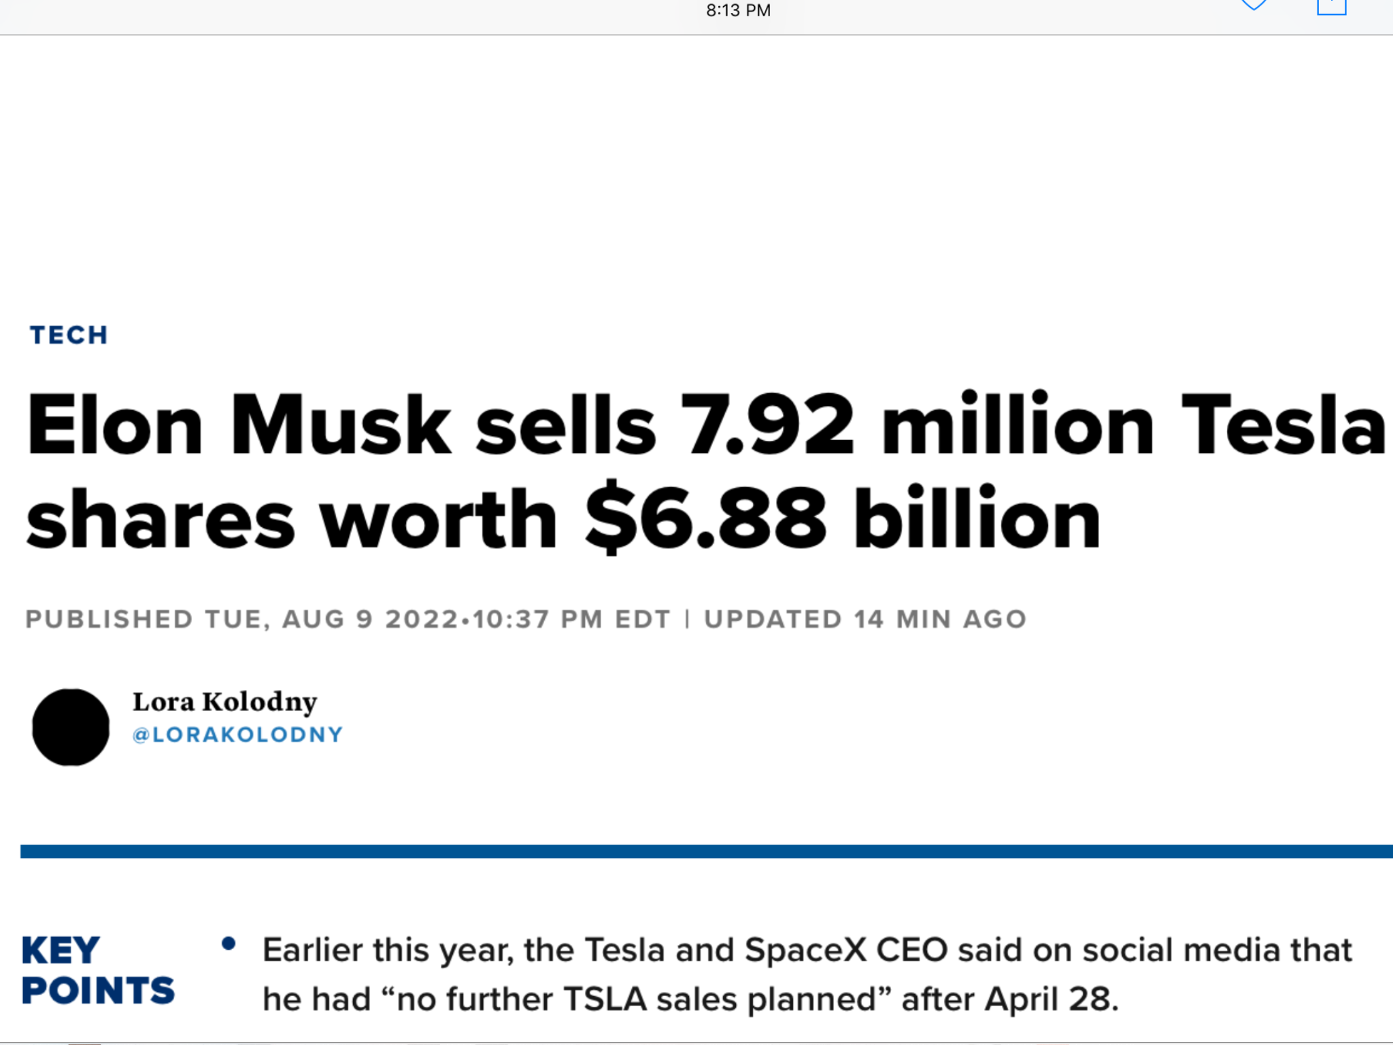Viewport: 1393px width, 1045px height.
Task: Click the headline text 'Elon Musk sells 7.92 million Tesla'
Action: (x=706, y=425)
